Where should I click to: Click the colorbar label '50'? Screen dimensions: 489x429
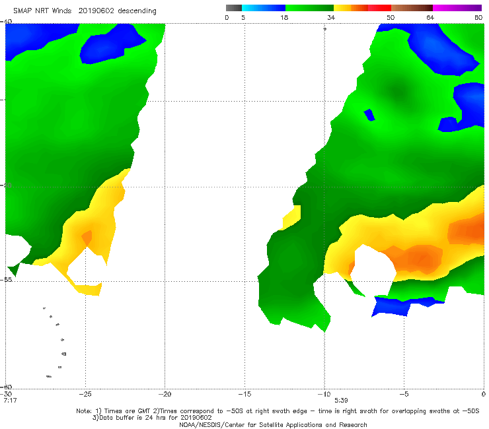pyautogui.click(x=391, y=18)
